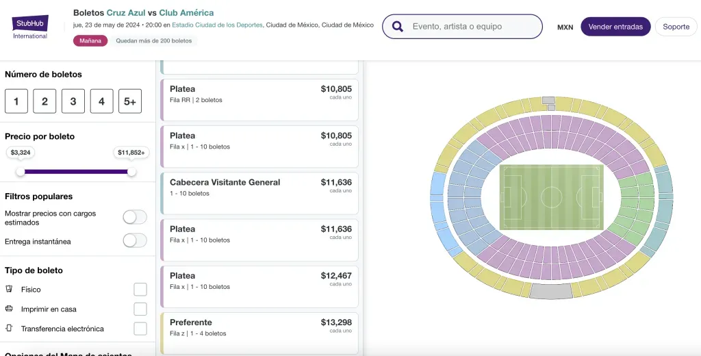Open the MXN currency selector
This screenshot has height=356, width=701.
tap(565, 27)
